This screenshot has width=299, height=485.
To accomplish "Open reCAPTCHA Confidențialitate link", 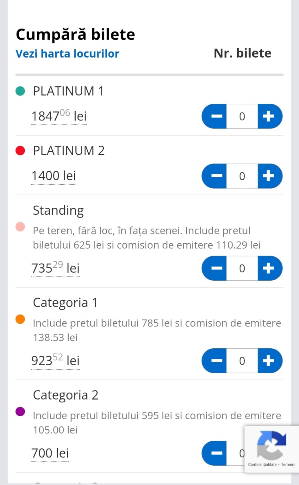I will (262, 464).
